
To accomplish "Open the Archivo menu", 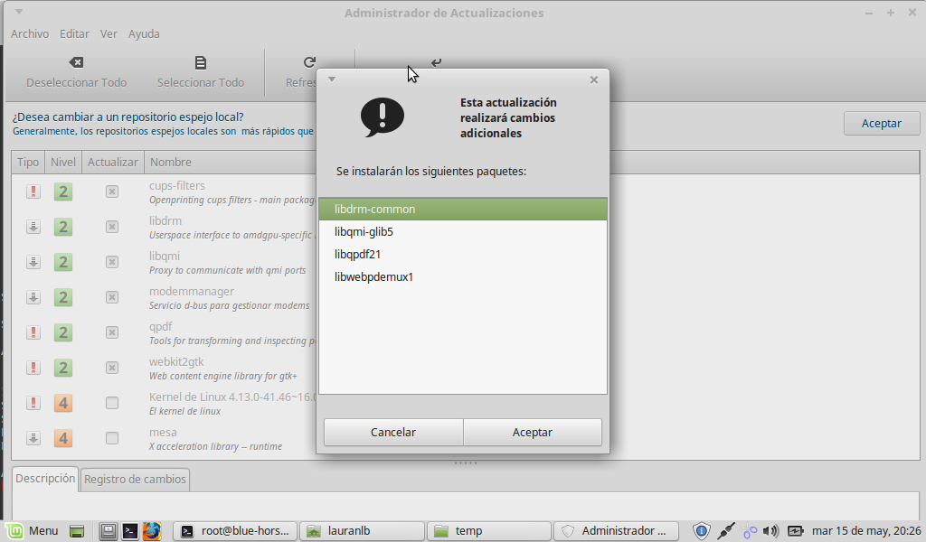I will 30,33.
